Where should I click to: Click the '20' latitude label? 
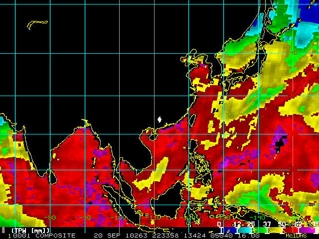pos(292,133)
